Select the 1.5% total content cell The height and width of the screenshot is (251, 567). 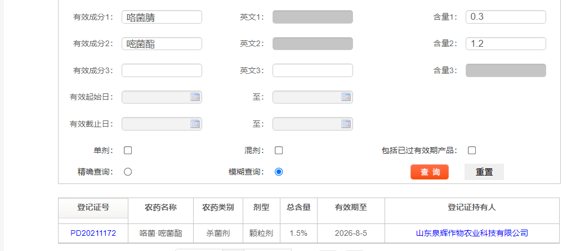(x=298, y=234)
